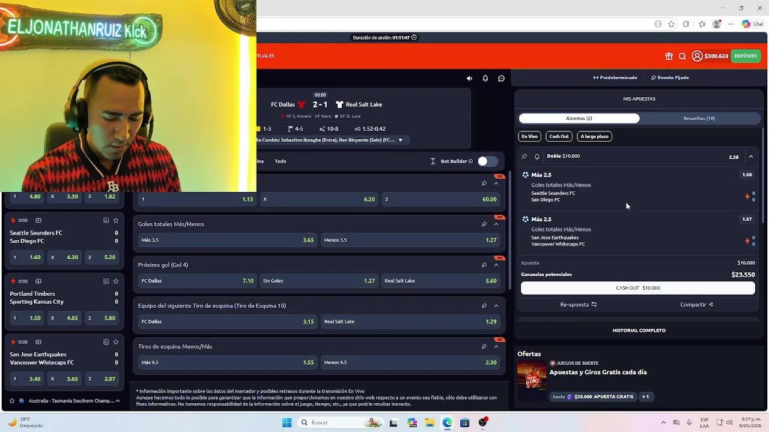Collapse Australia Tasmania Southern Championship league
The height and width of the screenshot is (432, 769).
[118, 401]
